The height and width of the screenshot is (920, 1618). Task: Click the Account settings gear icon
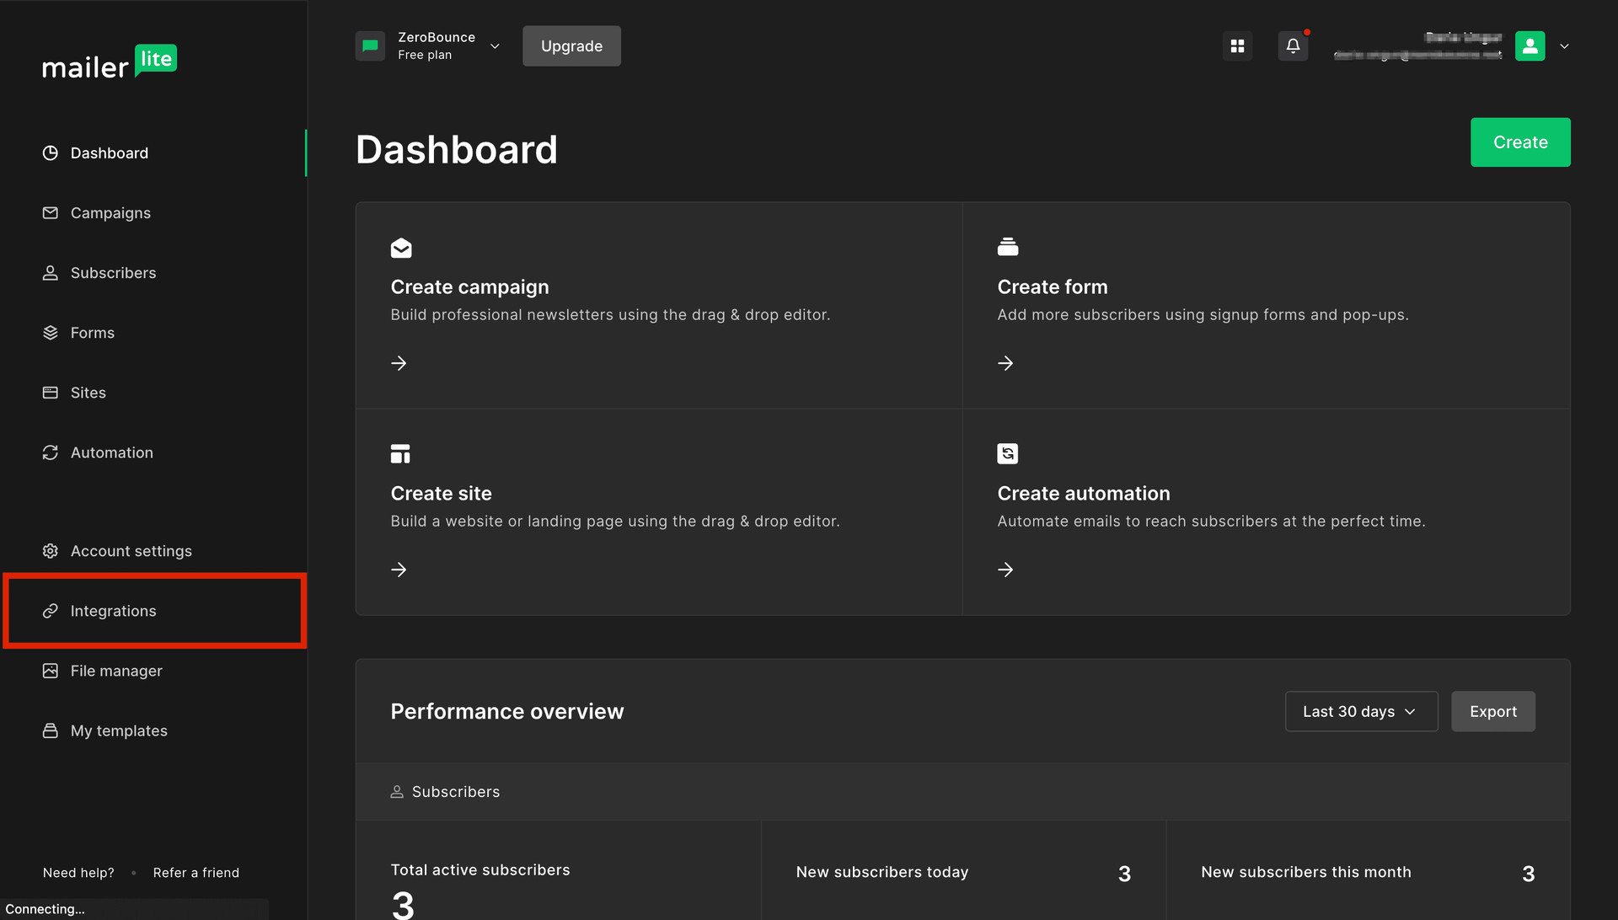coord(51,550)
